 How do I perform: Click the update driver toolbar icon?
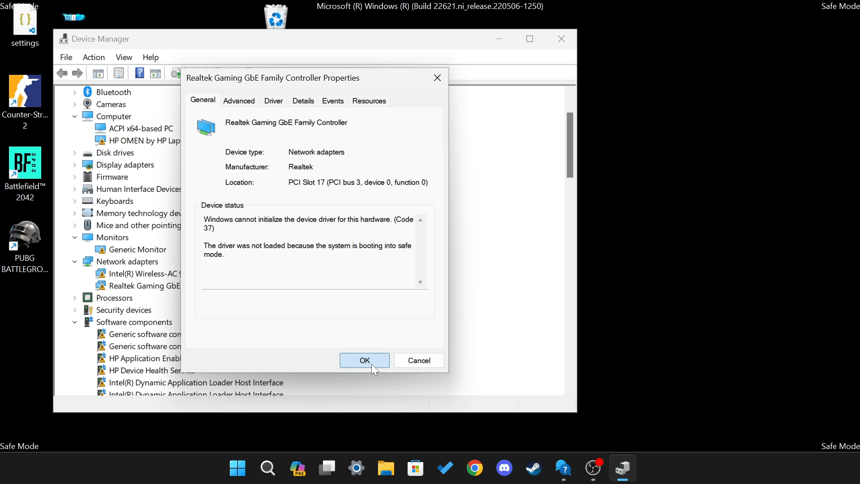(x=175, y=73)
